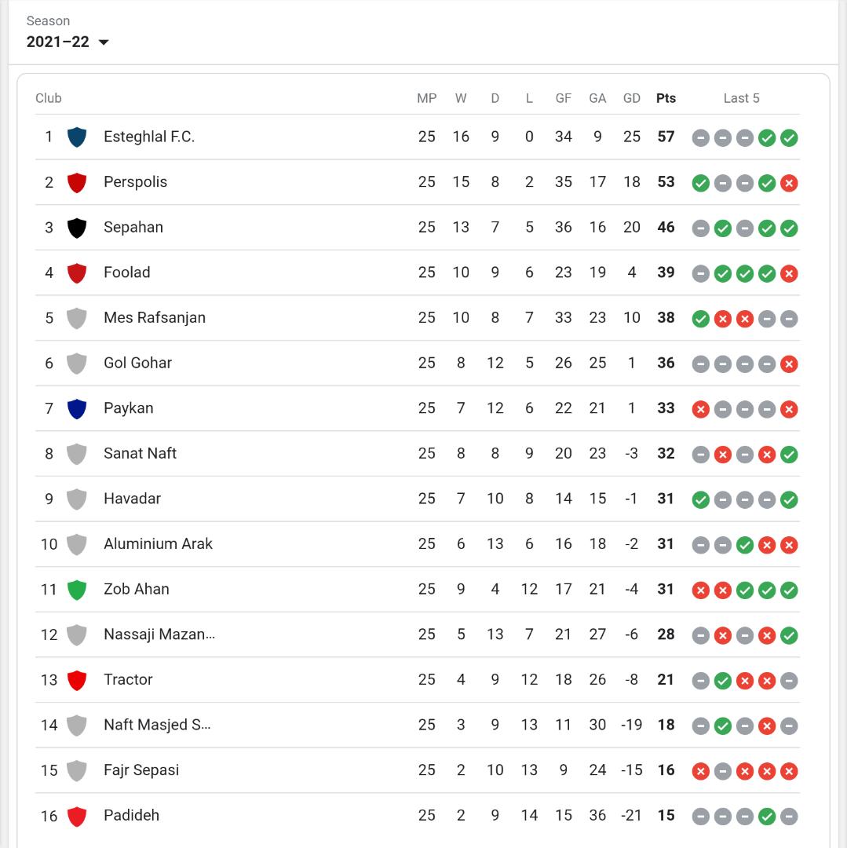Click the Tractor red shield icon
This screenshot has height=848, width=847.
pos(76,680)
